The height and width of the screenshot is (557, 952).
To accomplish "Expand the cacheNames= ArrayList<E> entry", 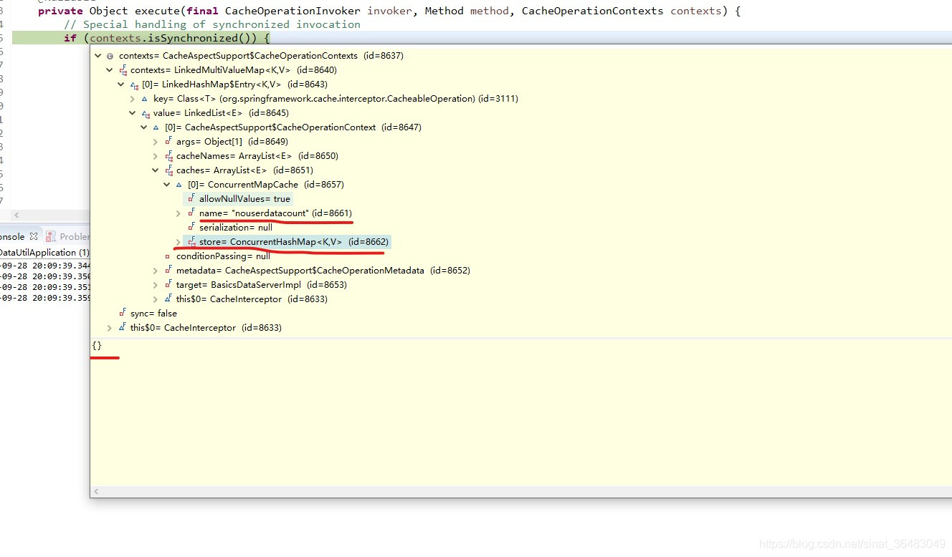I will point(155,156).
